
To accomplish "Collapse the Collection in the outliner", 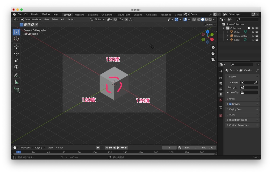I will tap(224, 28).
